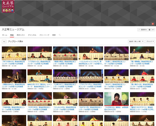Switch to the 概要 tab

tap(54, 35)
